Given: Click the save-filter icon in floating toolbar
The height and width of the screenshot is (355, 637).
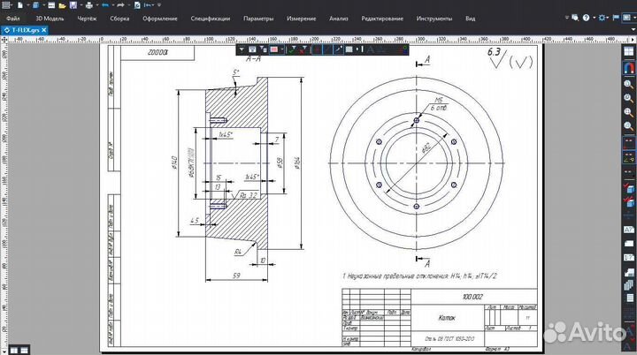Looking at the screenshot, I should pyautogui.click(x=252, y=49).
